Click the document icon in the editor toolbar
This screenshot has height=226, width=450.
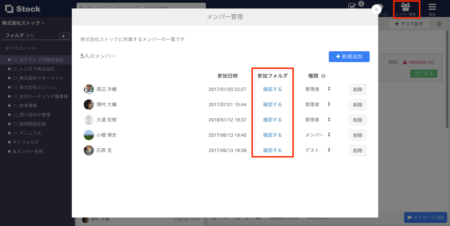[x=238, y=219]
